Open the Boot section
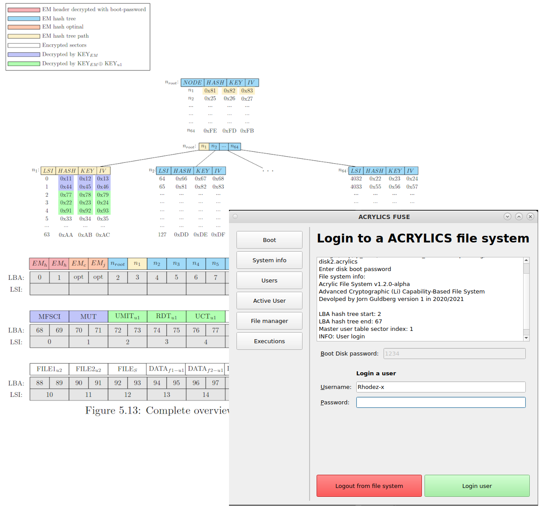 coord(269,240)
